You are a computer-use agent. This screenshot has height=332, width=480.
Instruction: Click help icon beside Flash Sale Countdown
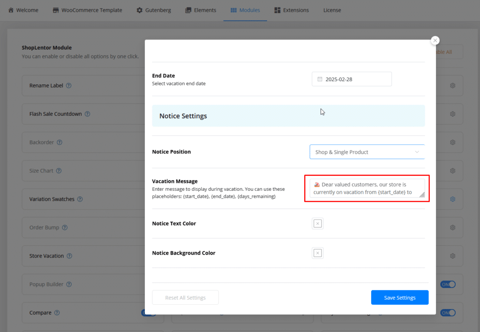coord(87,114)
